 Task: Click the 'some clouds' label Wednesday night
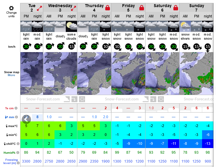click(71, 36)
